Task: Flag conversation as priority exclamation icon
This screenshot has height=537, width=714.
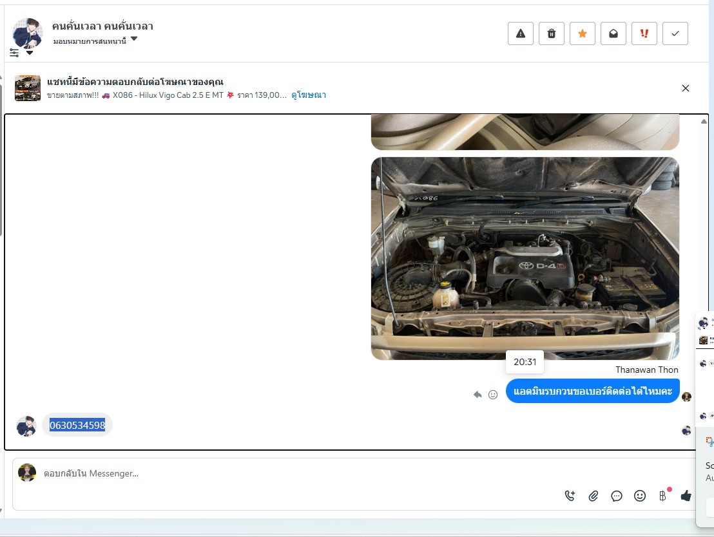Action: (x=644, y=33)
